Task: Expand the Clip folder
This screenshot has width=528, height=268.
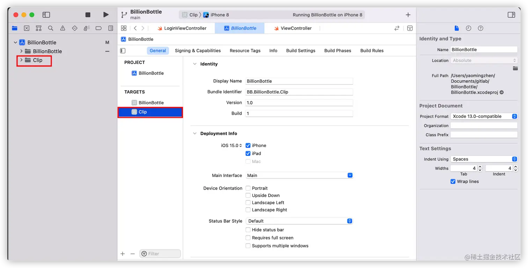Action: (21, 60)
